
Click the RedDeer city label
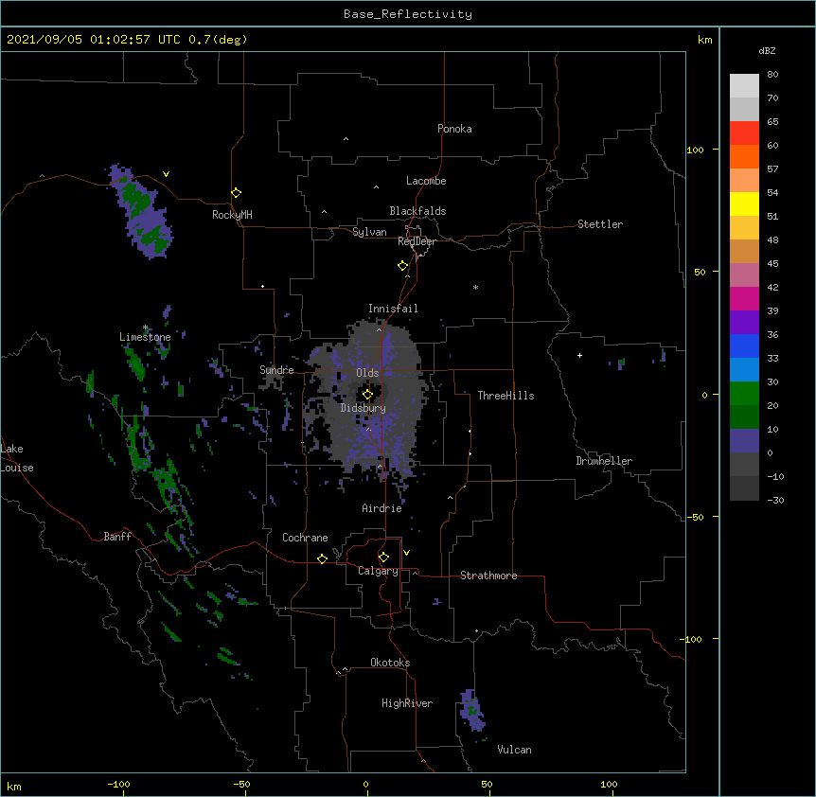[x=417, y=241]
